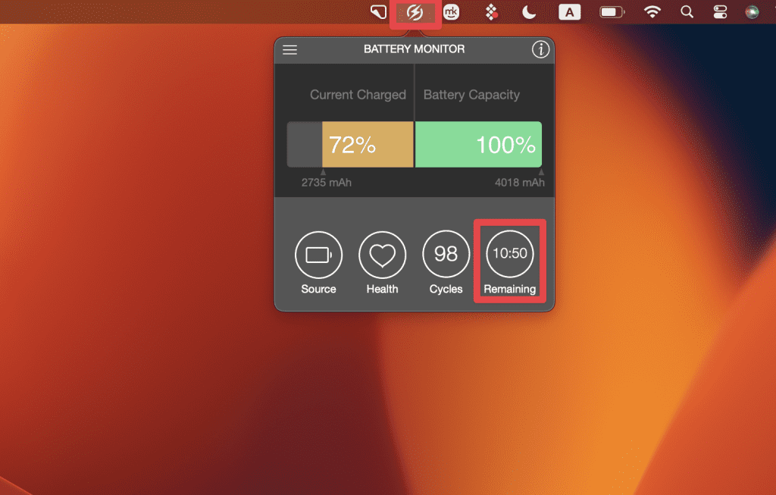
Task: Click the 'Source' label text
Action: 318,289
